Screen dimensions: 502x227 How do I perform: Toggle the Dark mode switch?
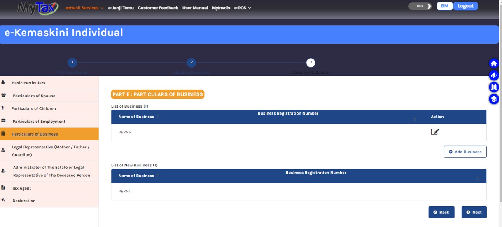[420, 6]
